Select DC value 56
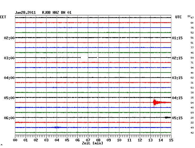 (x=192, y=38)
